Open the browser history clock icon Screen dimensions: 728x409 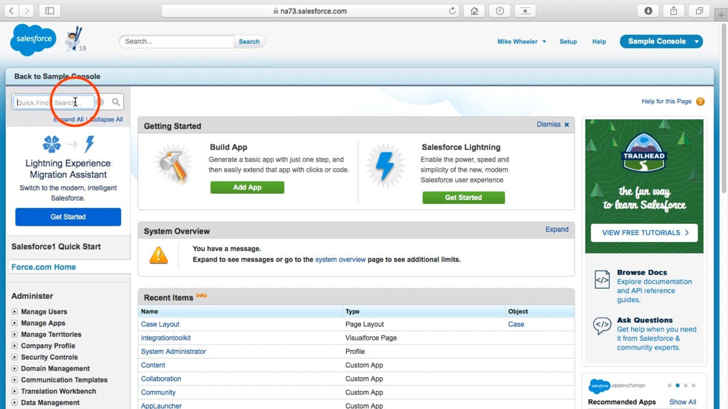tap(499, 11)
